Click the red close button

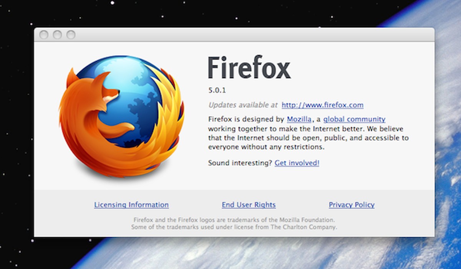tap(44, 34)
